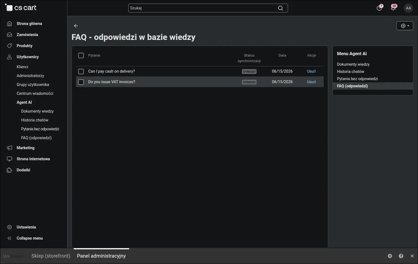
Task: Click the Użytkownicy person icon
Action: (x=9, y=57)
